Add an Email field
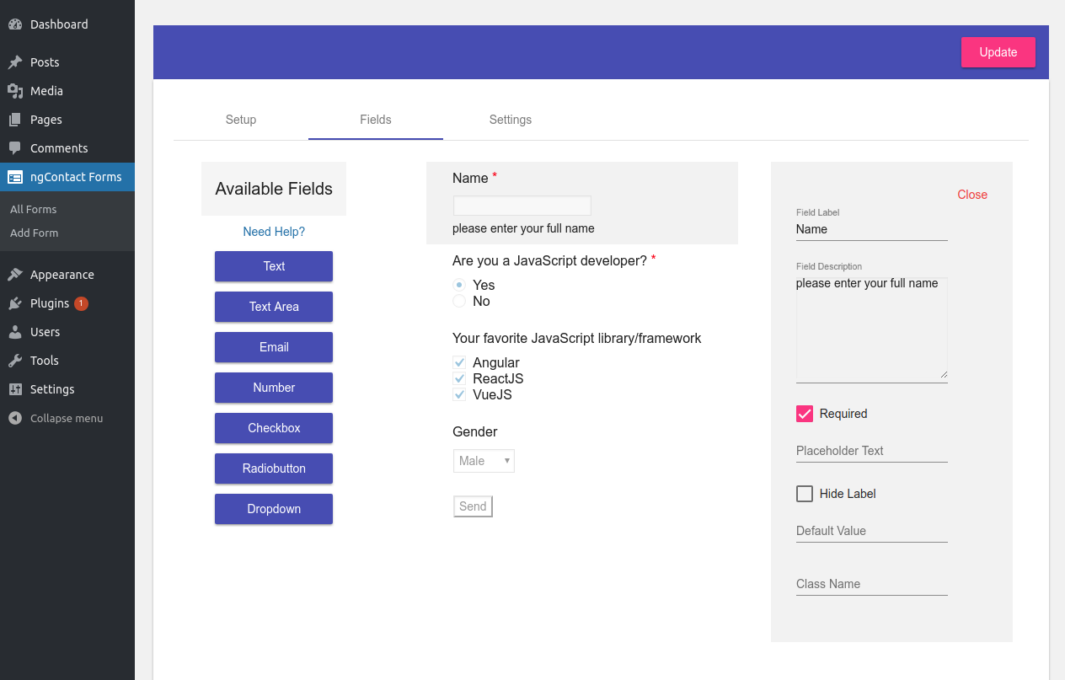The image size is (1065, 680). [x=274, y=347]
